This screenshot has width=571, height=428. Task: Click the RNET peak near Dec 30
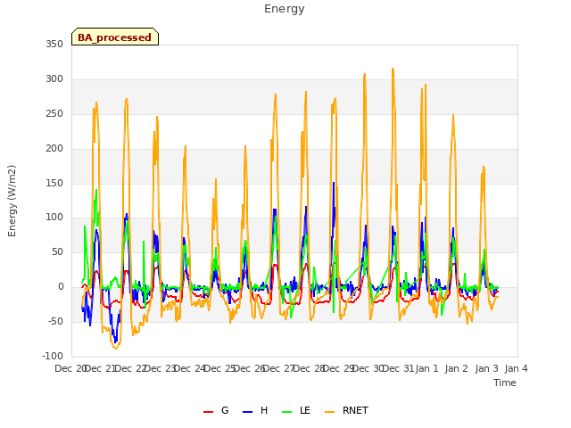click(365, 74)
